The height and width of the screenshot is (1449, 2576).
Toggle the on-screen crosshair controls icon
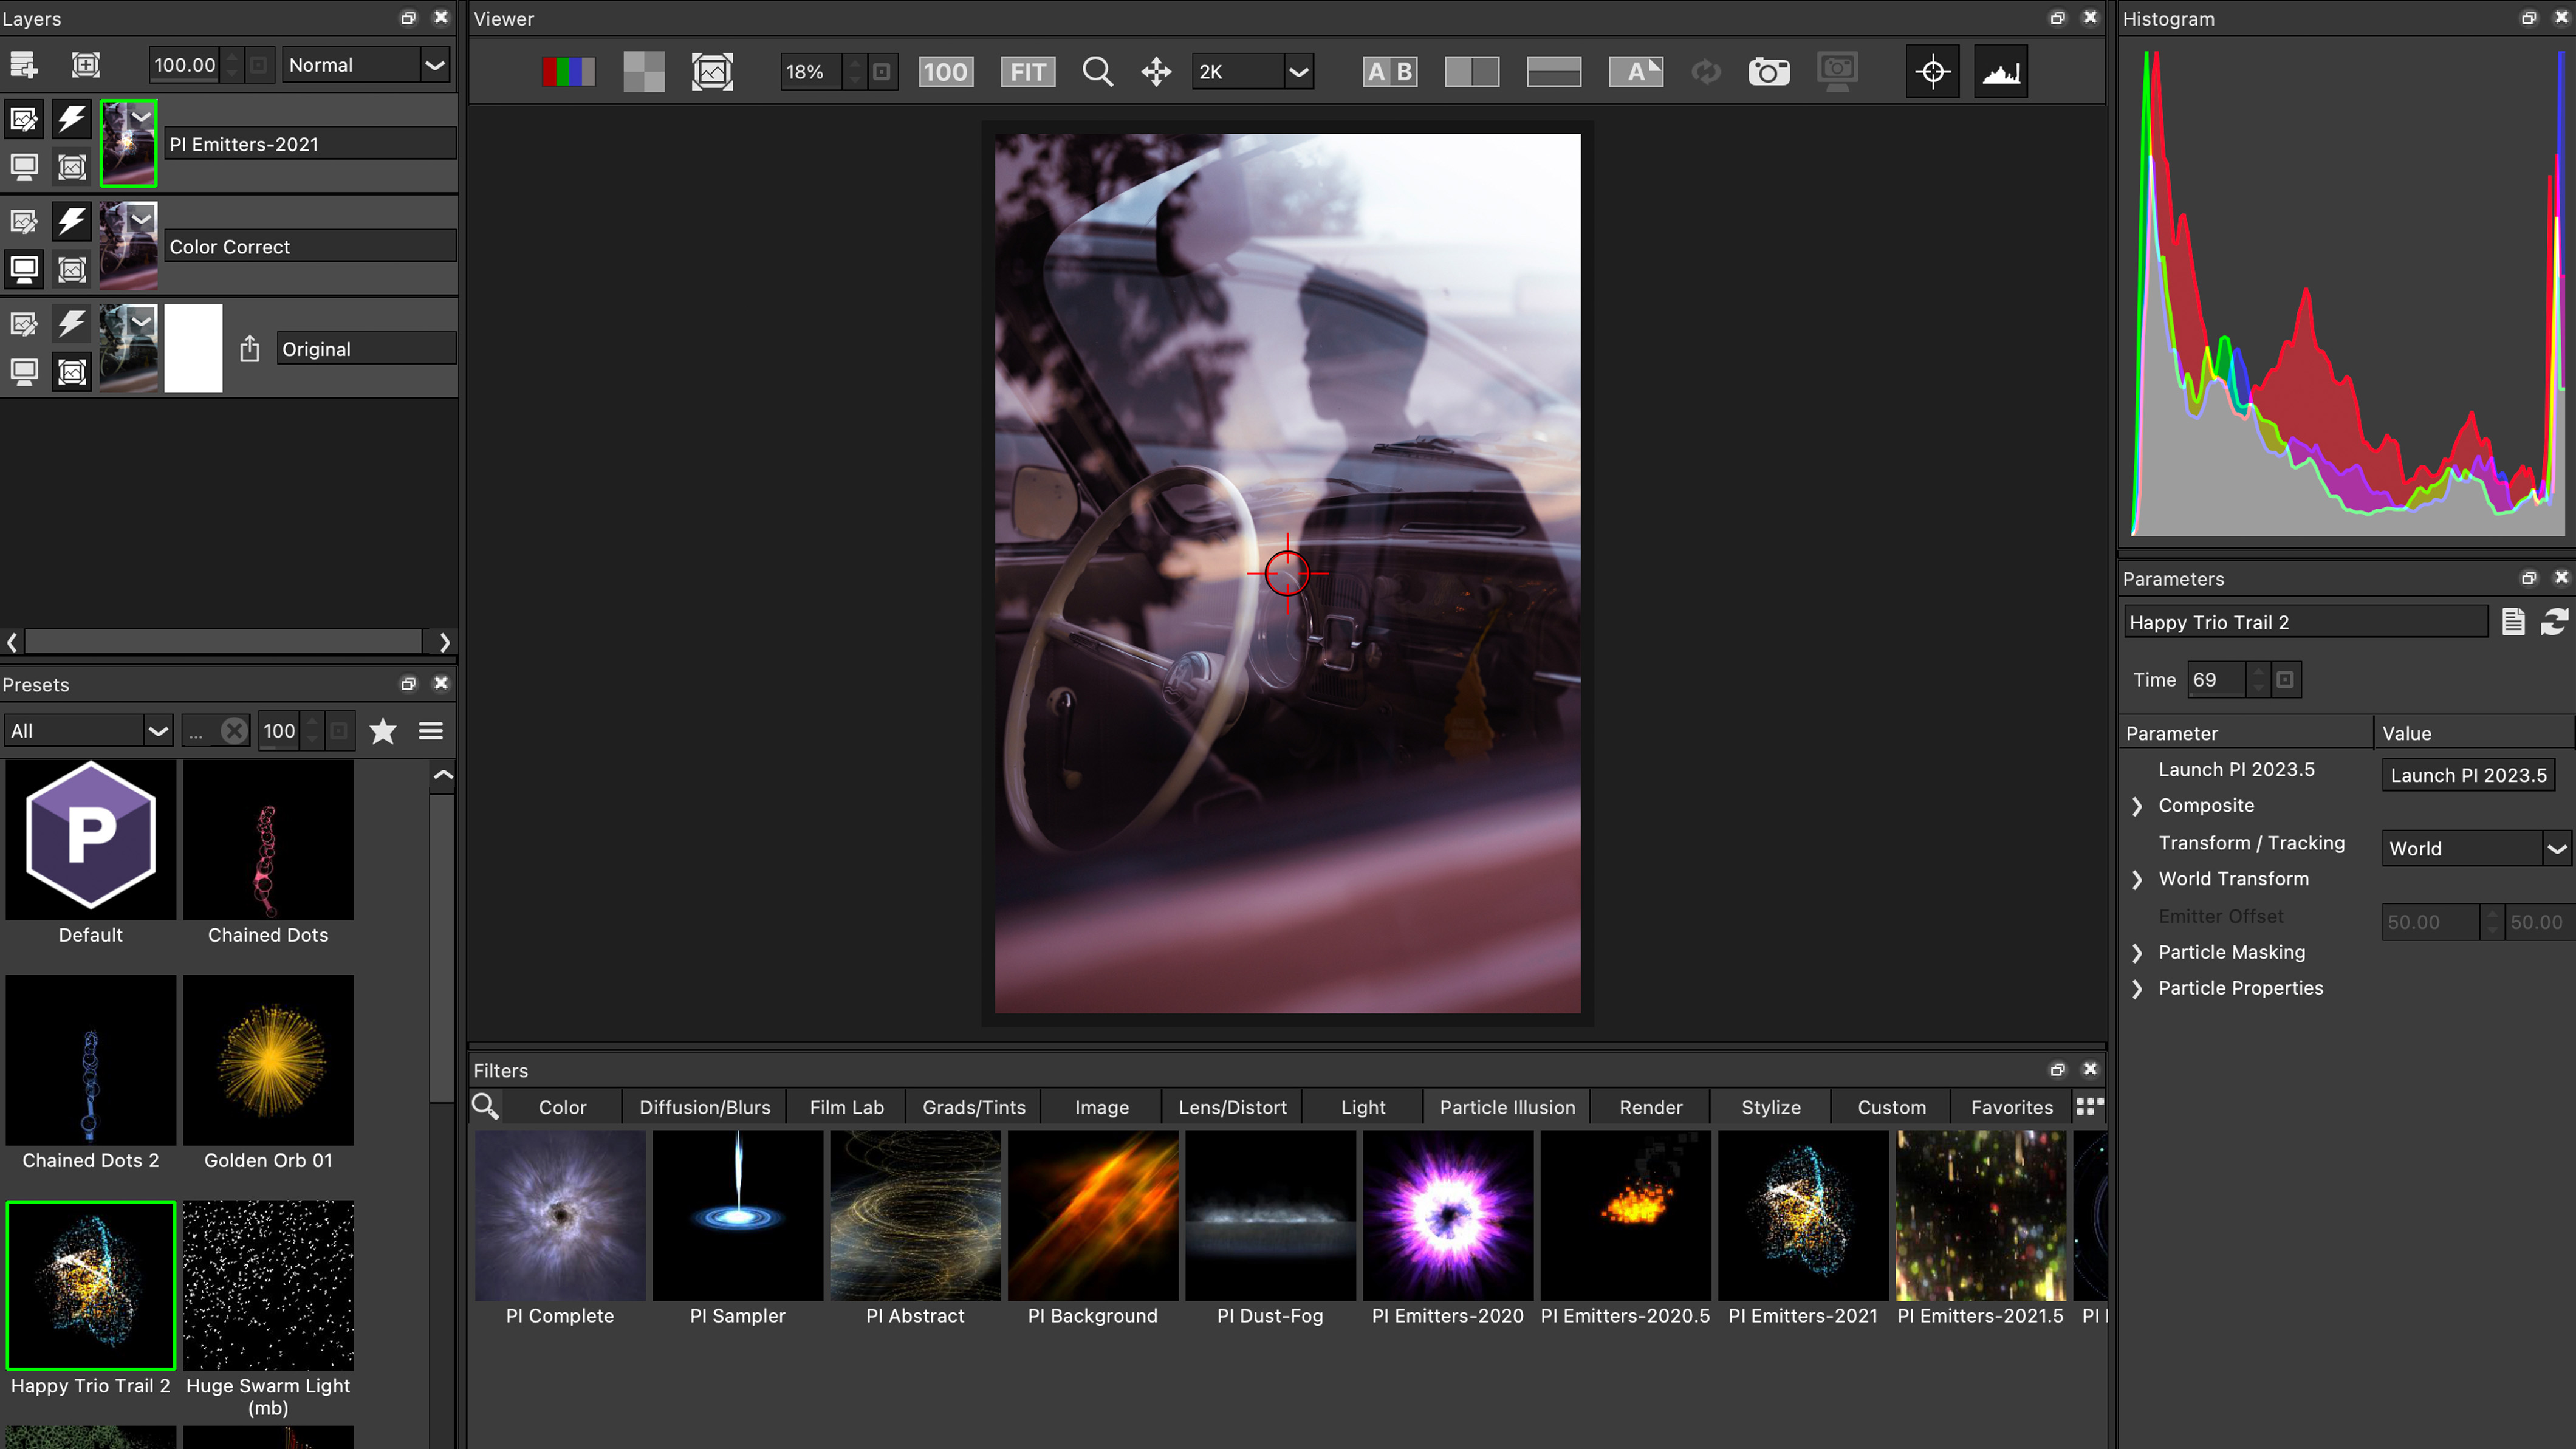click(x=1932, y=72)
